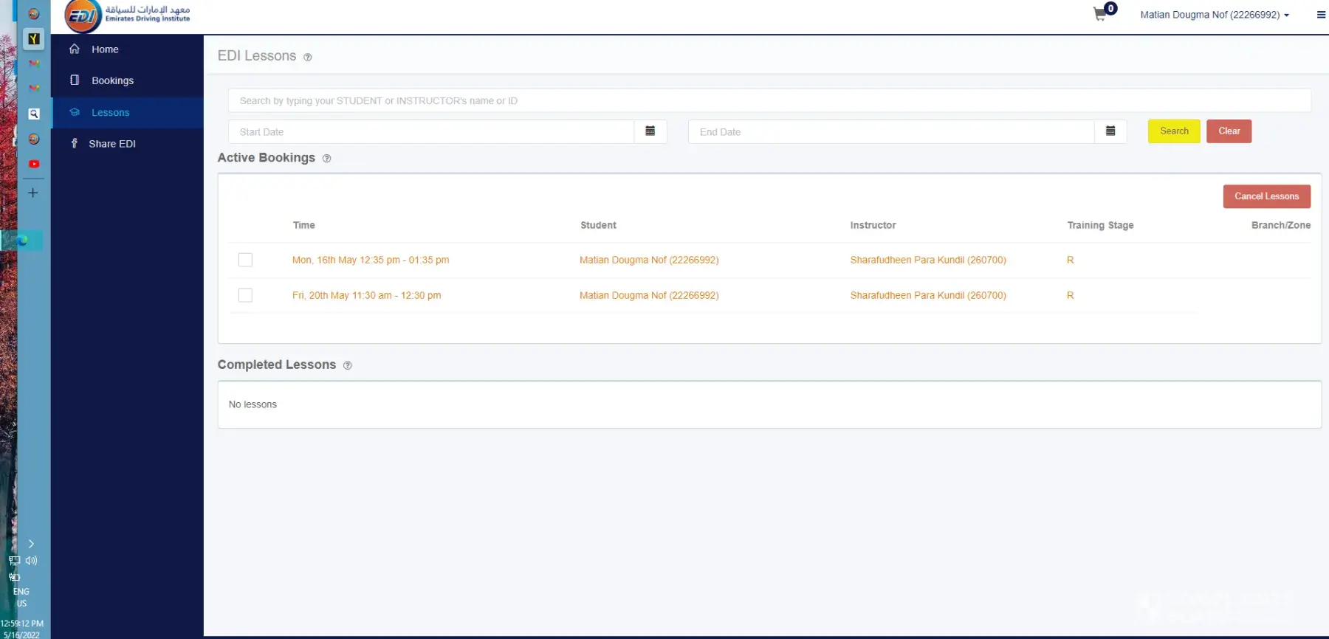Click the help icon next to Completed Lessons
This screenshot has height=639, width=1329.
click(x=347, y=365)
